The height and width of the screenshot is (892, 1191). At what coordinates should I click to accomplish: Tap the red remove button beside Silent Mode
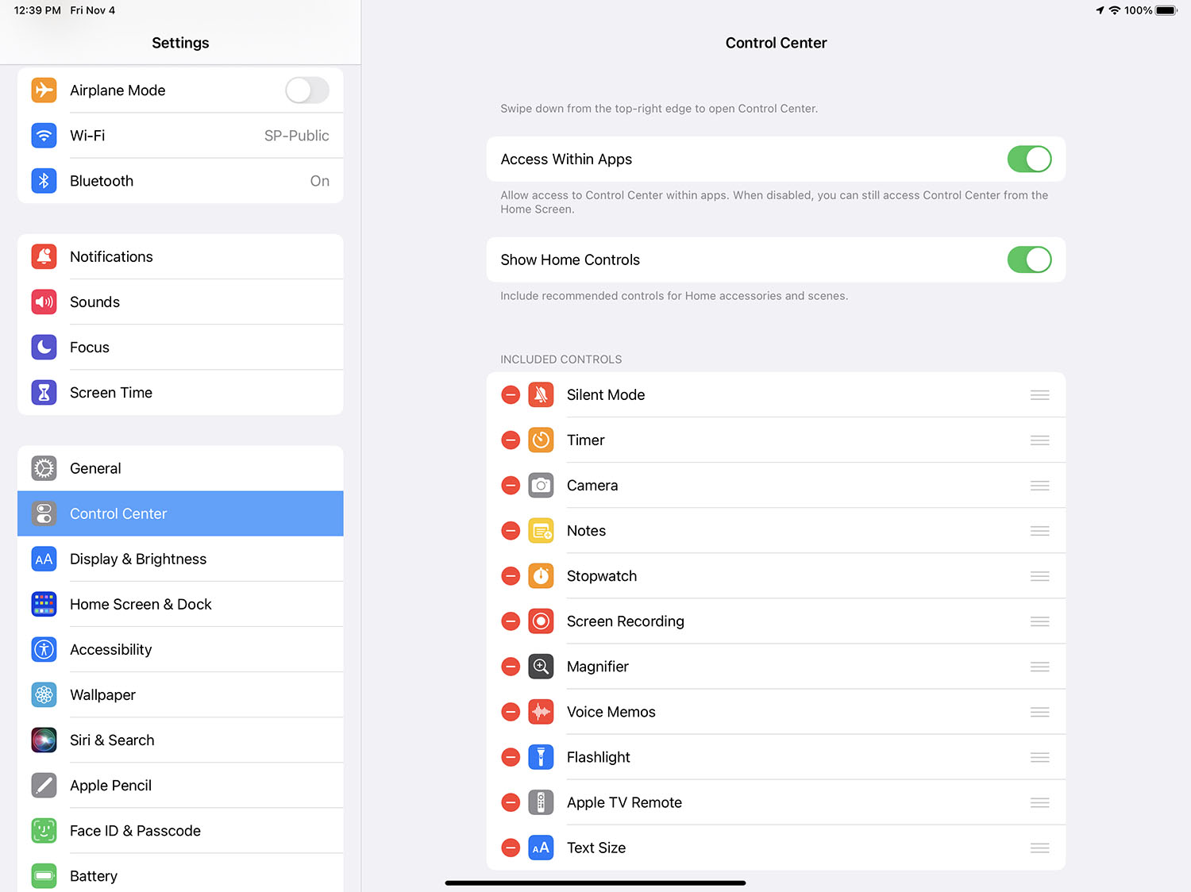tap(511, 395)
